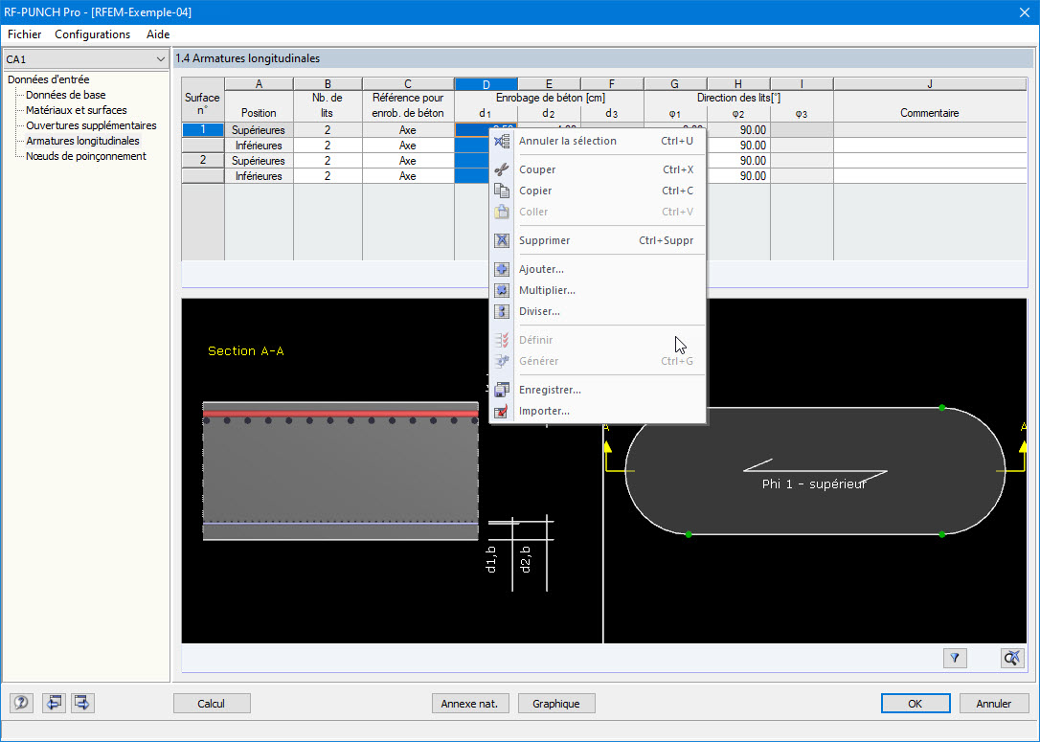
Task: Select Enregistrer... from the context menu
Action: pos(598,390)
